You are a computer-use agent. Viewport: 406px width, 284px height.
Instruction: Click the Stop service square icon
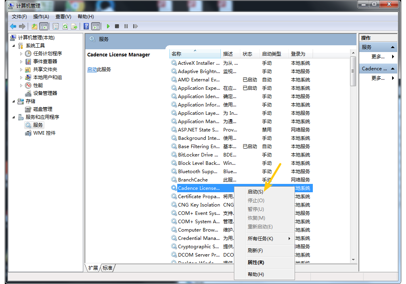coord(117,26)
